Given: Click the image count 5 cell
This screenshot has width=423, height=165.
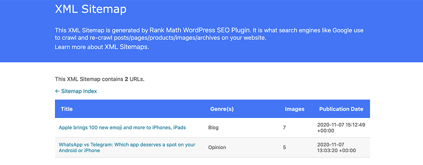Looking at the screenshot, I should click(284, 147).
